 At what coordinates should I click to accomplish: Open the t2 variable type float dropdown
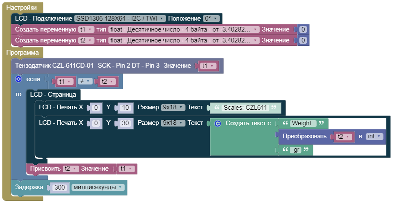(183, 40)
